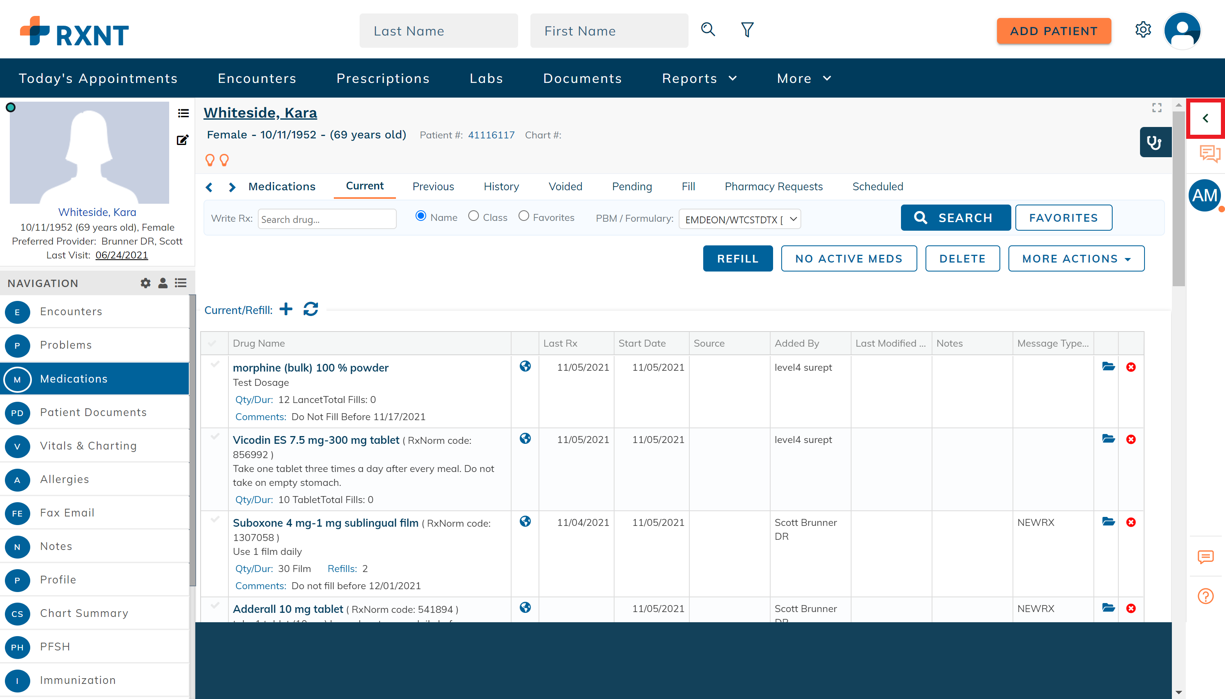Screen dimensions: 1225x699
Task: Collapse the right sidebar arrow
Action: 1205,118
